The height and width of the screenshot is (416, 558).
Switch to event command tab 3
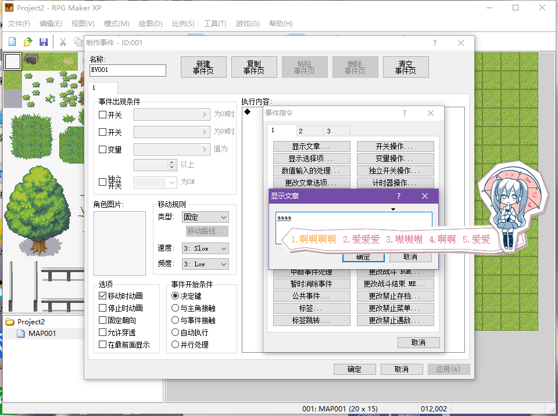(x=337, y=131)
